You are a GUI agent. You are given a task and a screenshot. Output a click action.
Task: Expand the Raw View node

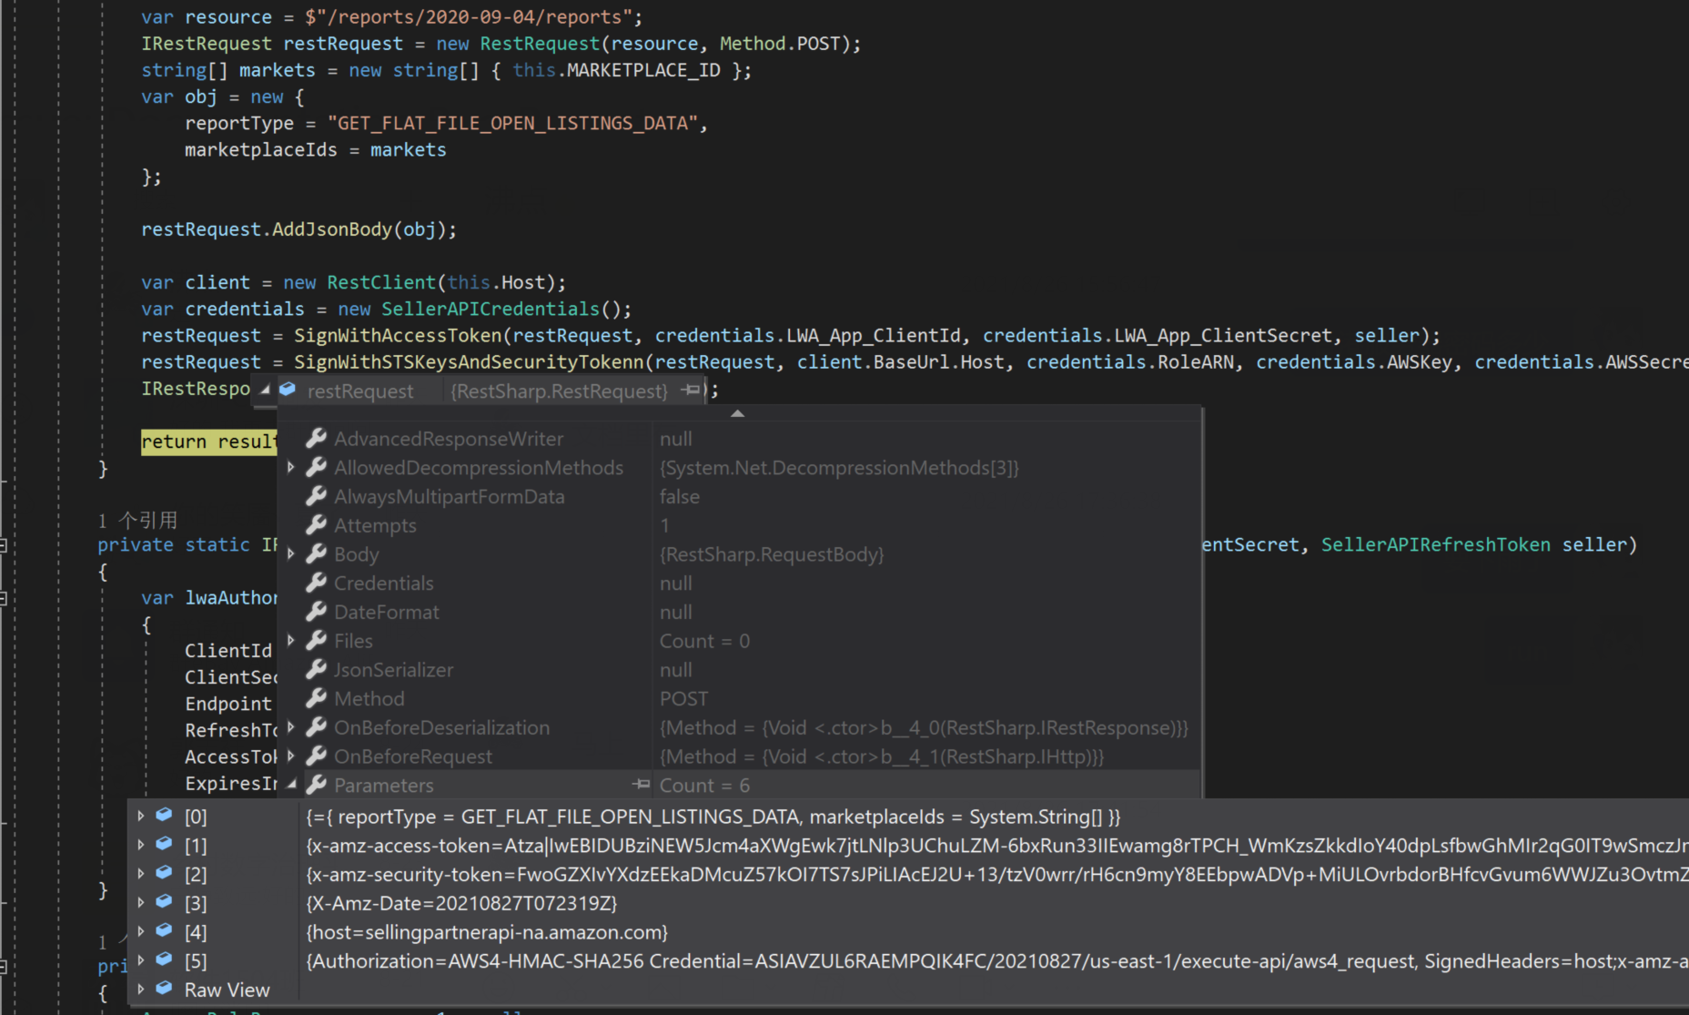pyautogui.click(x=141, y=989)
